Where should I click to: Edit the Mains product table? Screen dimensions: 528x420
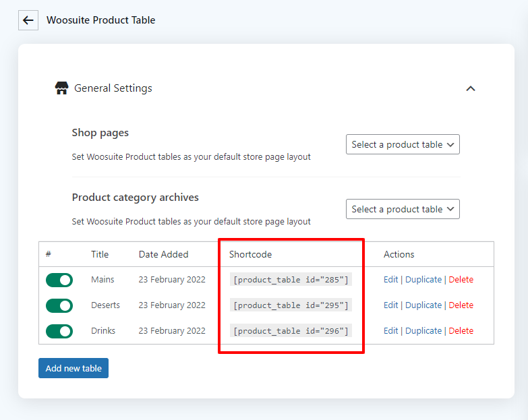[390, 280]
